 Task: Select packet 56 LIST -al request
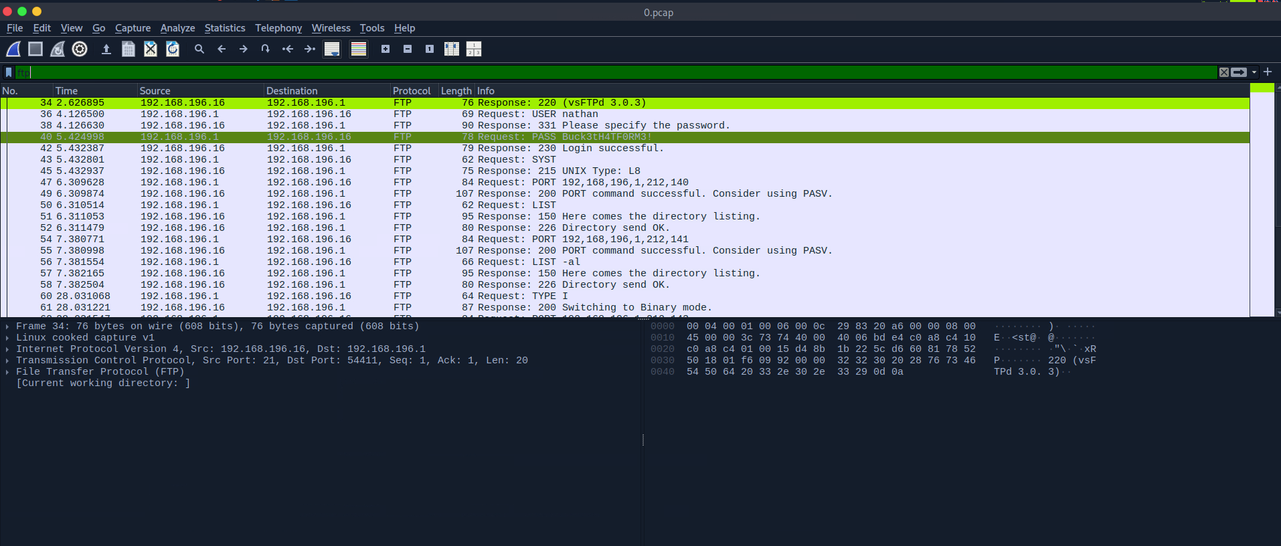point(625,262)
